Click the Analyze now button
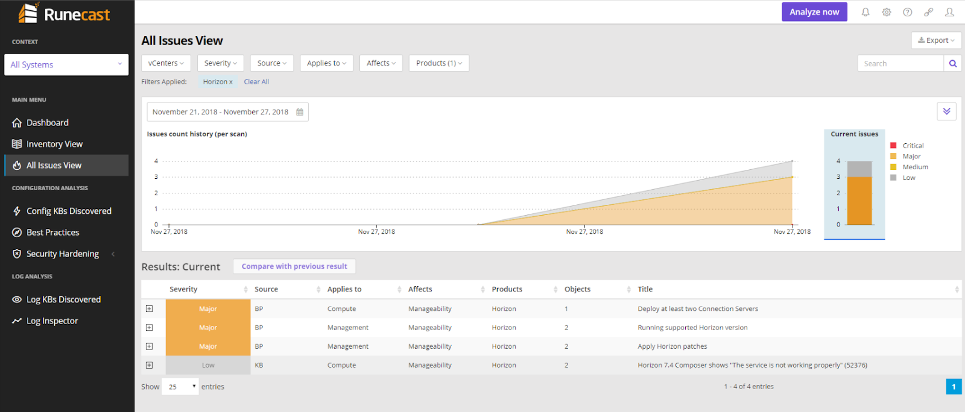 [814, 12]
